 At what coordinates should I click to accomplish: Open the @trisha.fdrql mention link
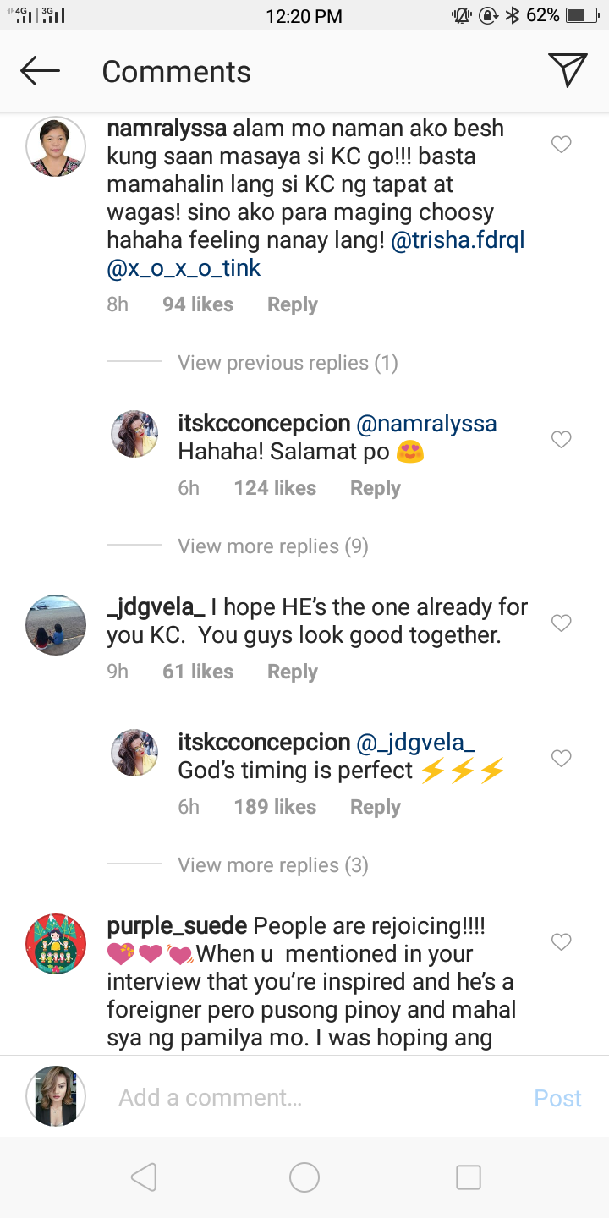[x=458, y=240]
